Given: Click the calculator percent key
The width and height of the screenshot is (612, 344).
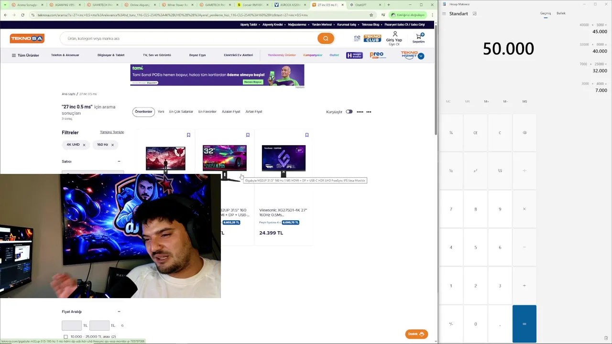Looking at the screenshot, I should pos(451,132).
